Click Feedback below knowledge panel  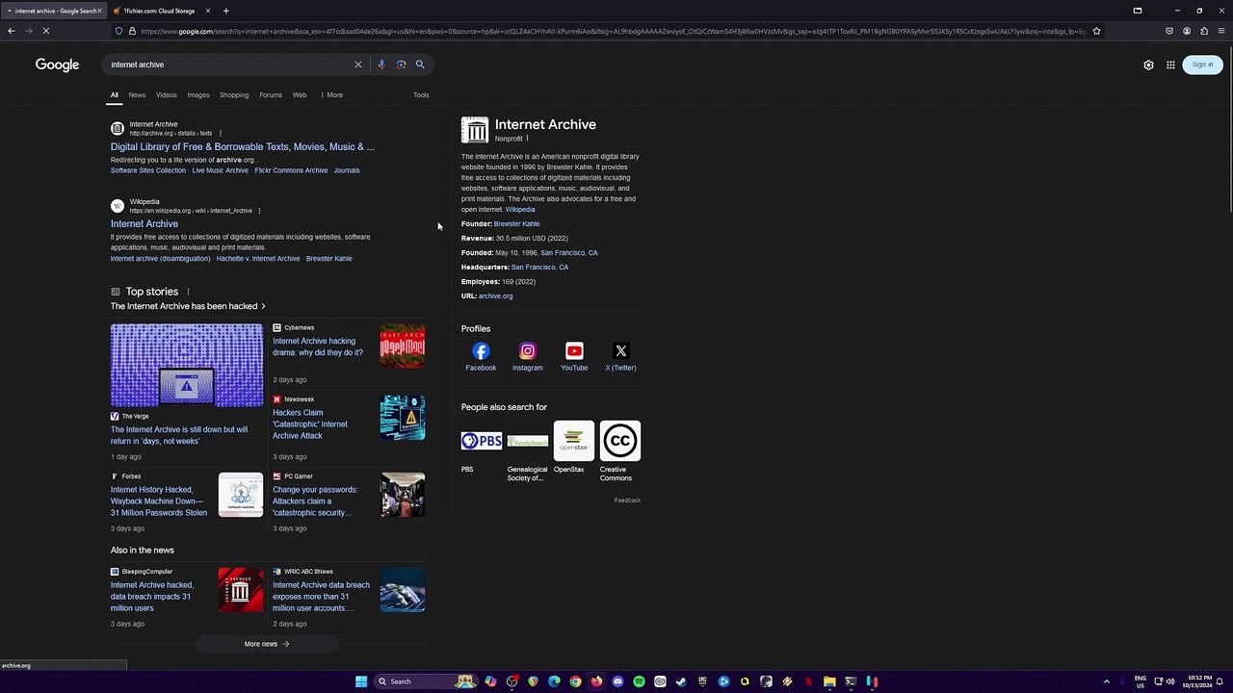coord(627,500)
